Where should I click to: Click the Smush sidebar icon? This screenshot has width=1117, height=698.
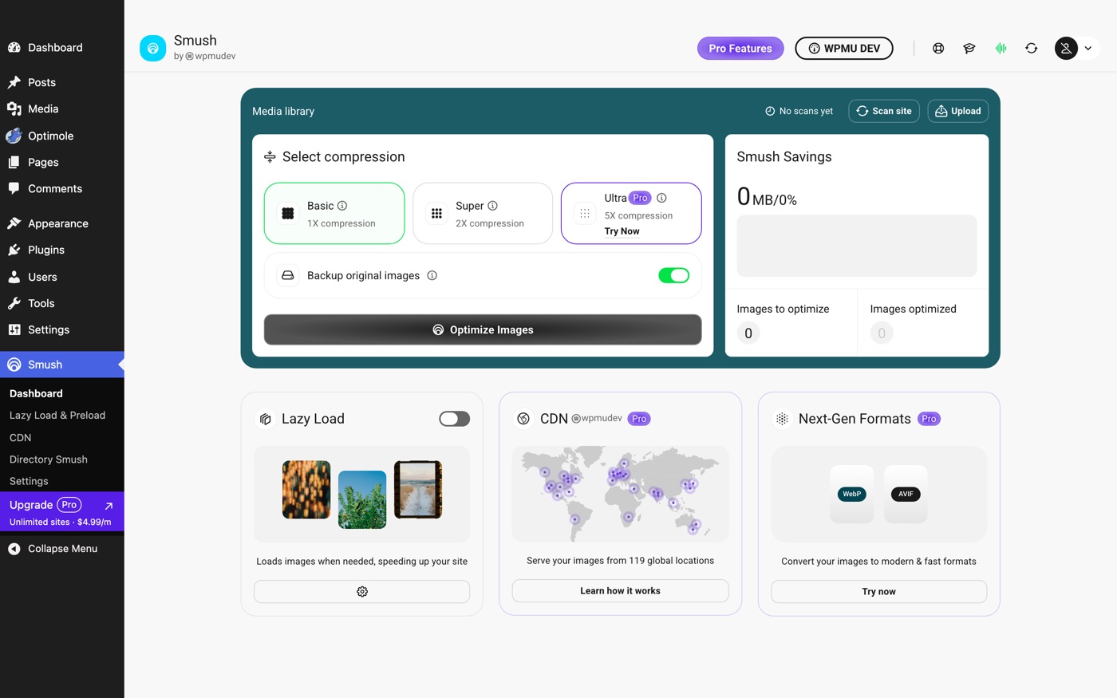14,365
